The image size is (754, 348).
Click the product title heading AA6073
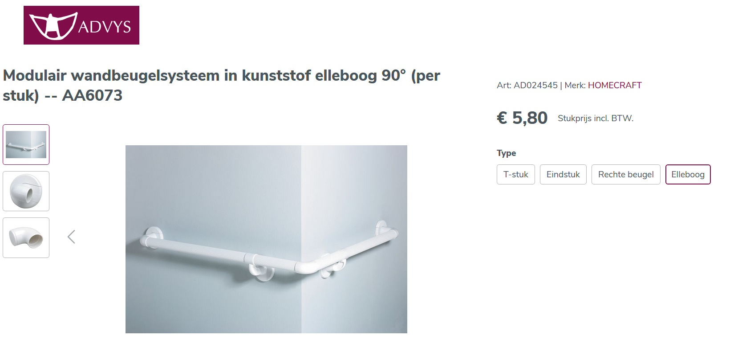pos(221,85)
